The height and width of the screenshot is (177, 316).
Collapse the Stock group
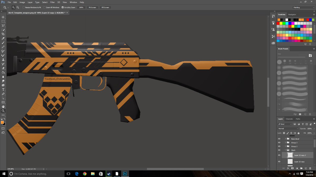pos(285,150)
